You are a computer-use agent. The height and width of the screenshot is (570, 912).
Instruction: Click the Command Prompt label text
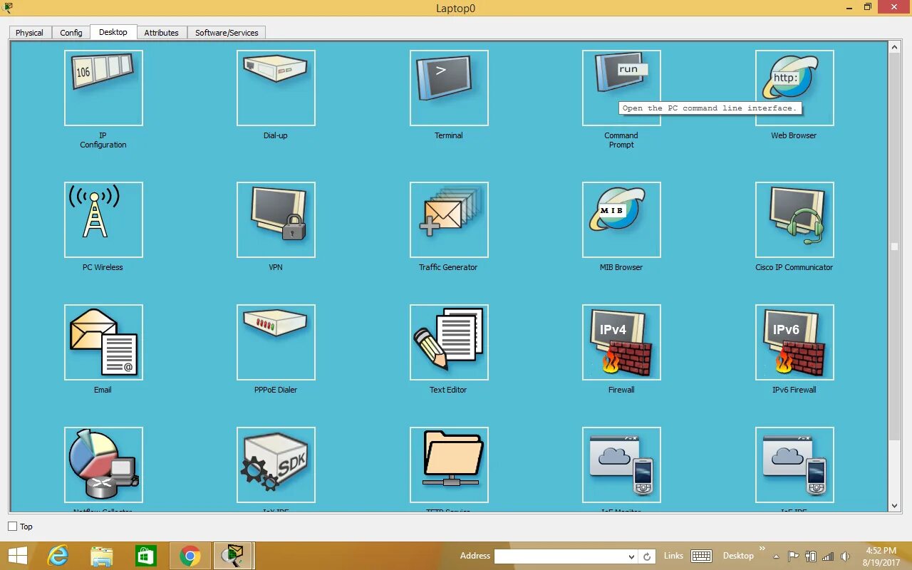click(621, 140)
